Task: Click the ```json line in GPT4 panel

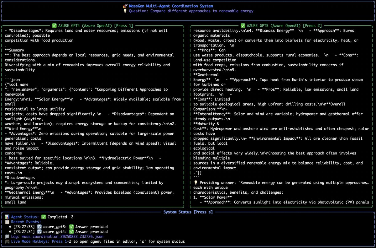Action: click(12, 80)
